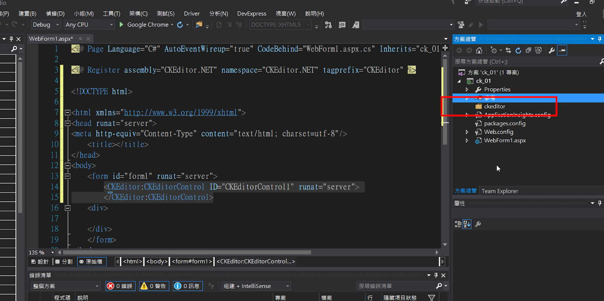
Task: Click the close icon on the left panel
Action: [x=18, y=39]
